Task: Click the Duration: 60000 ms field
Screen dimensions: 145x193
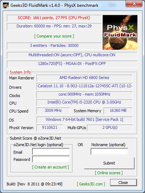Action: click(54, 26)
